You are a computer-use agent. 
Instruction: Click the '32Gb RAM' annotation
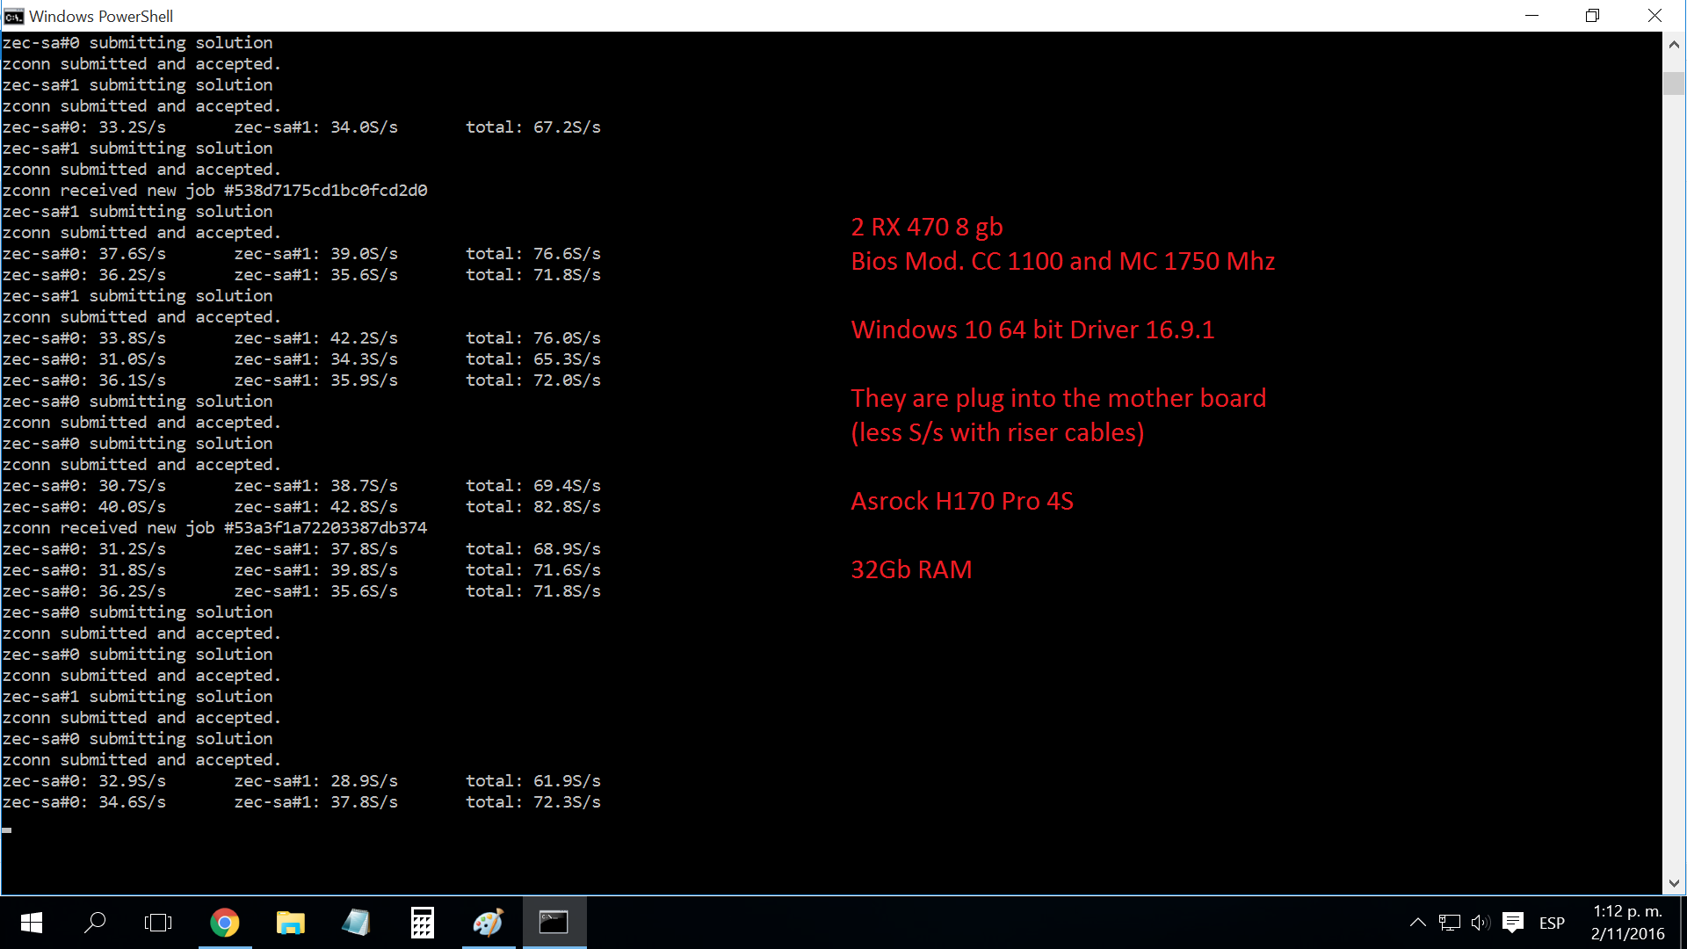pos(911,569)
